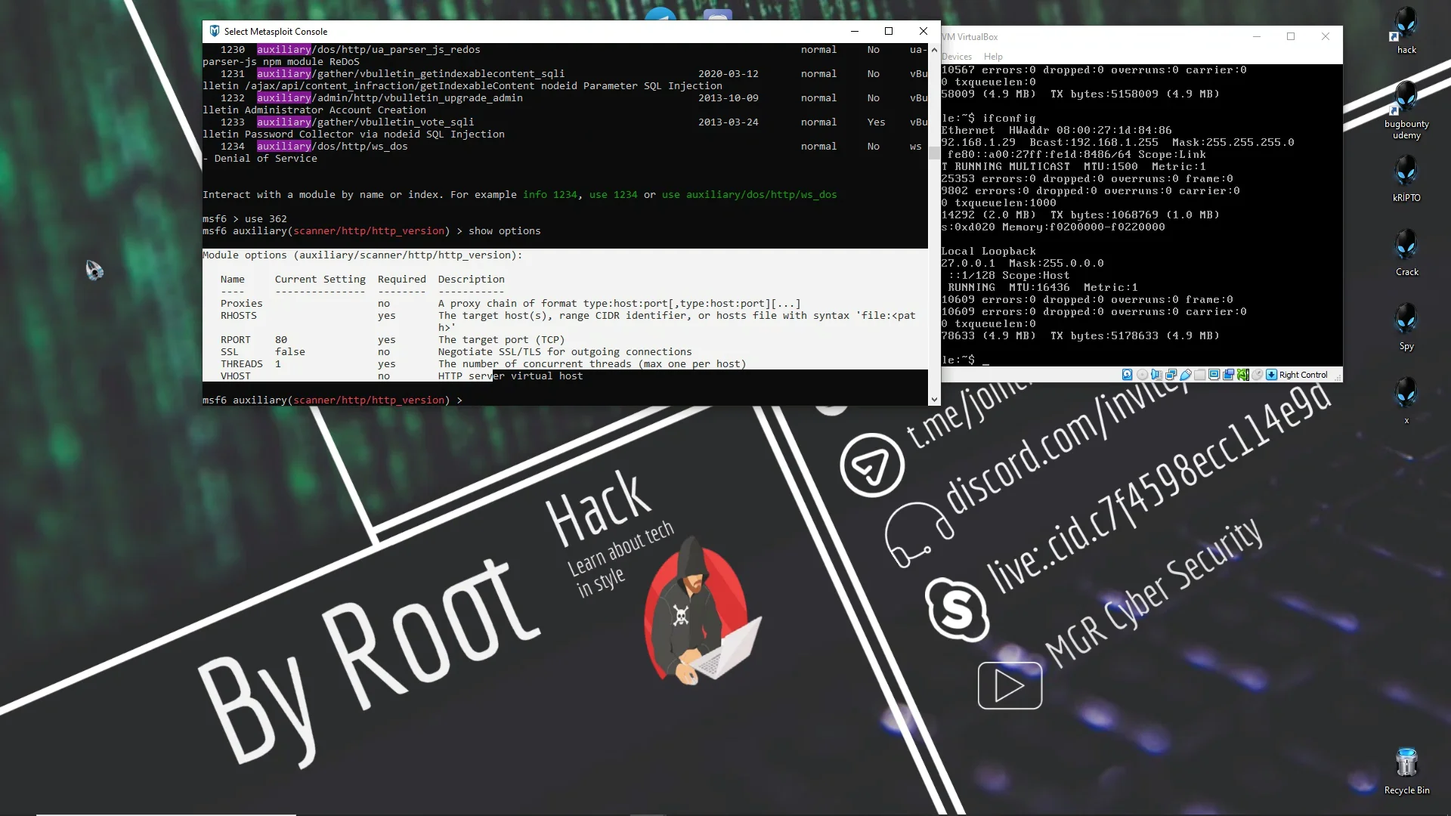Screen dimensions: 1451x816
Task: Click the audio indicator in VirtualBox status bar
Action: click(1157, 375)
